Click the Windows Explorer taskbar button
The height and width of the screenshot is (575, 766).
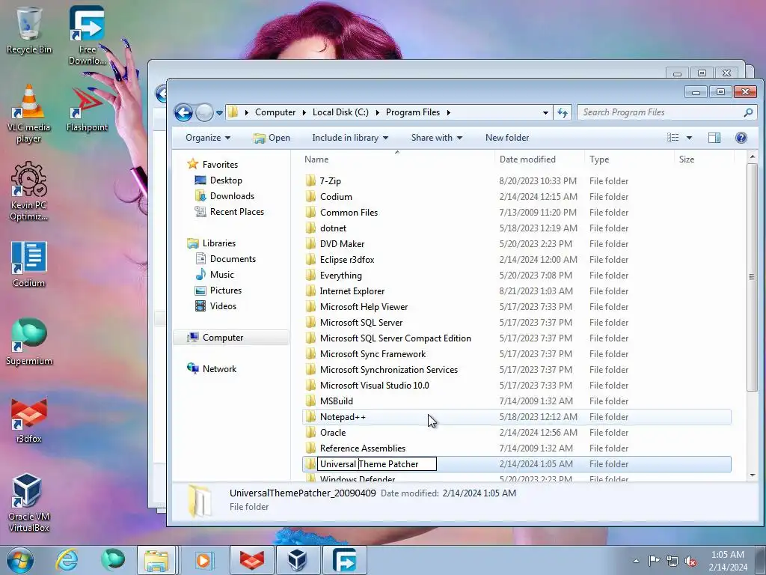156,560
